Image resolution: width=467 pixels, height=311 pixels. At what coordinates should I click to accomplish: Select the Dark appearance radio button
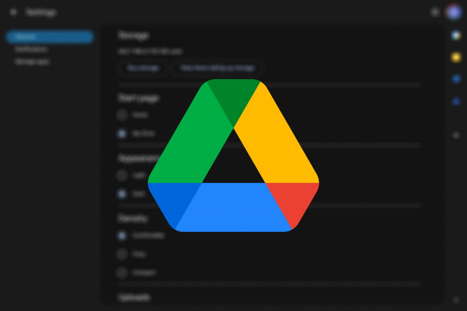(x=122, y=194)
